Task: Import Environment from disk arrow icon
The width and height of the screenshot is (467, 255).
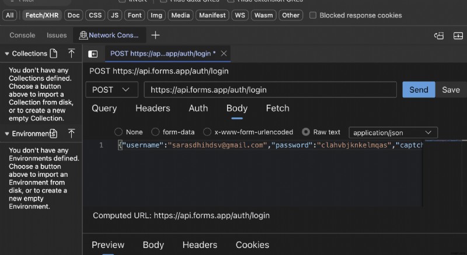Action: [71, 134]
